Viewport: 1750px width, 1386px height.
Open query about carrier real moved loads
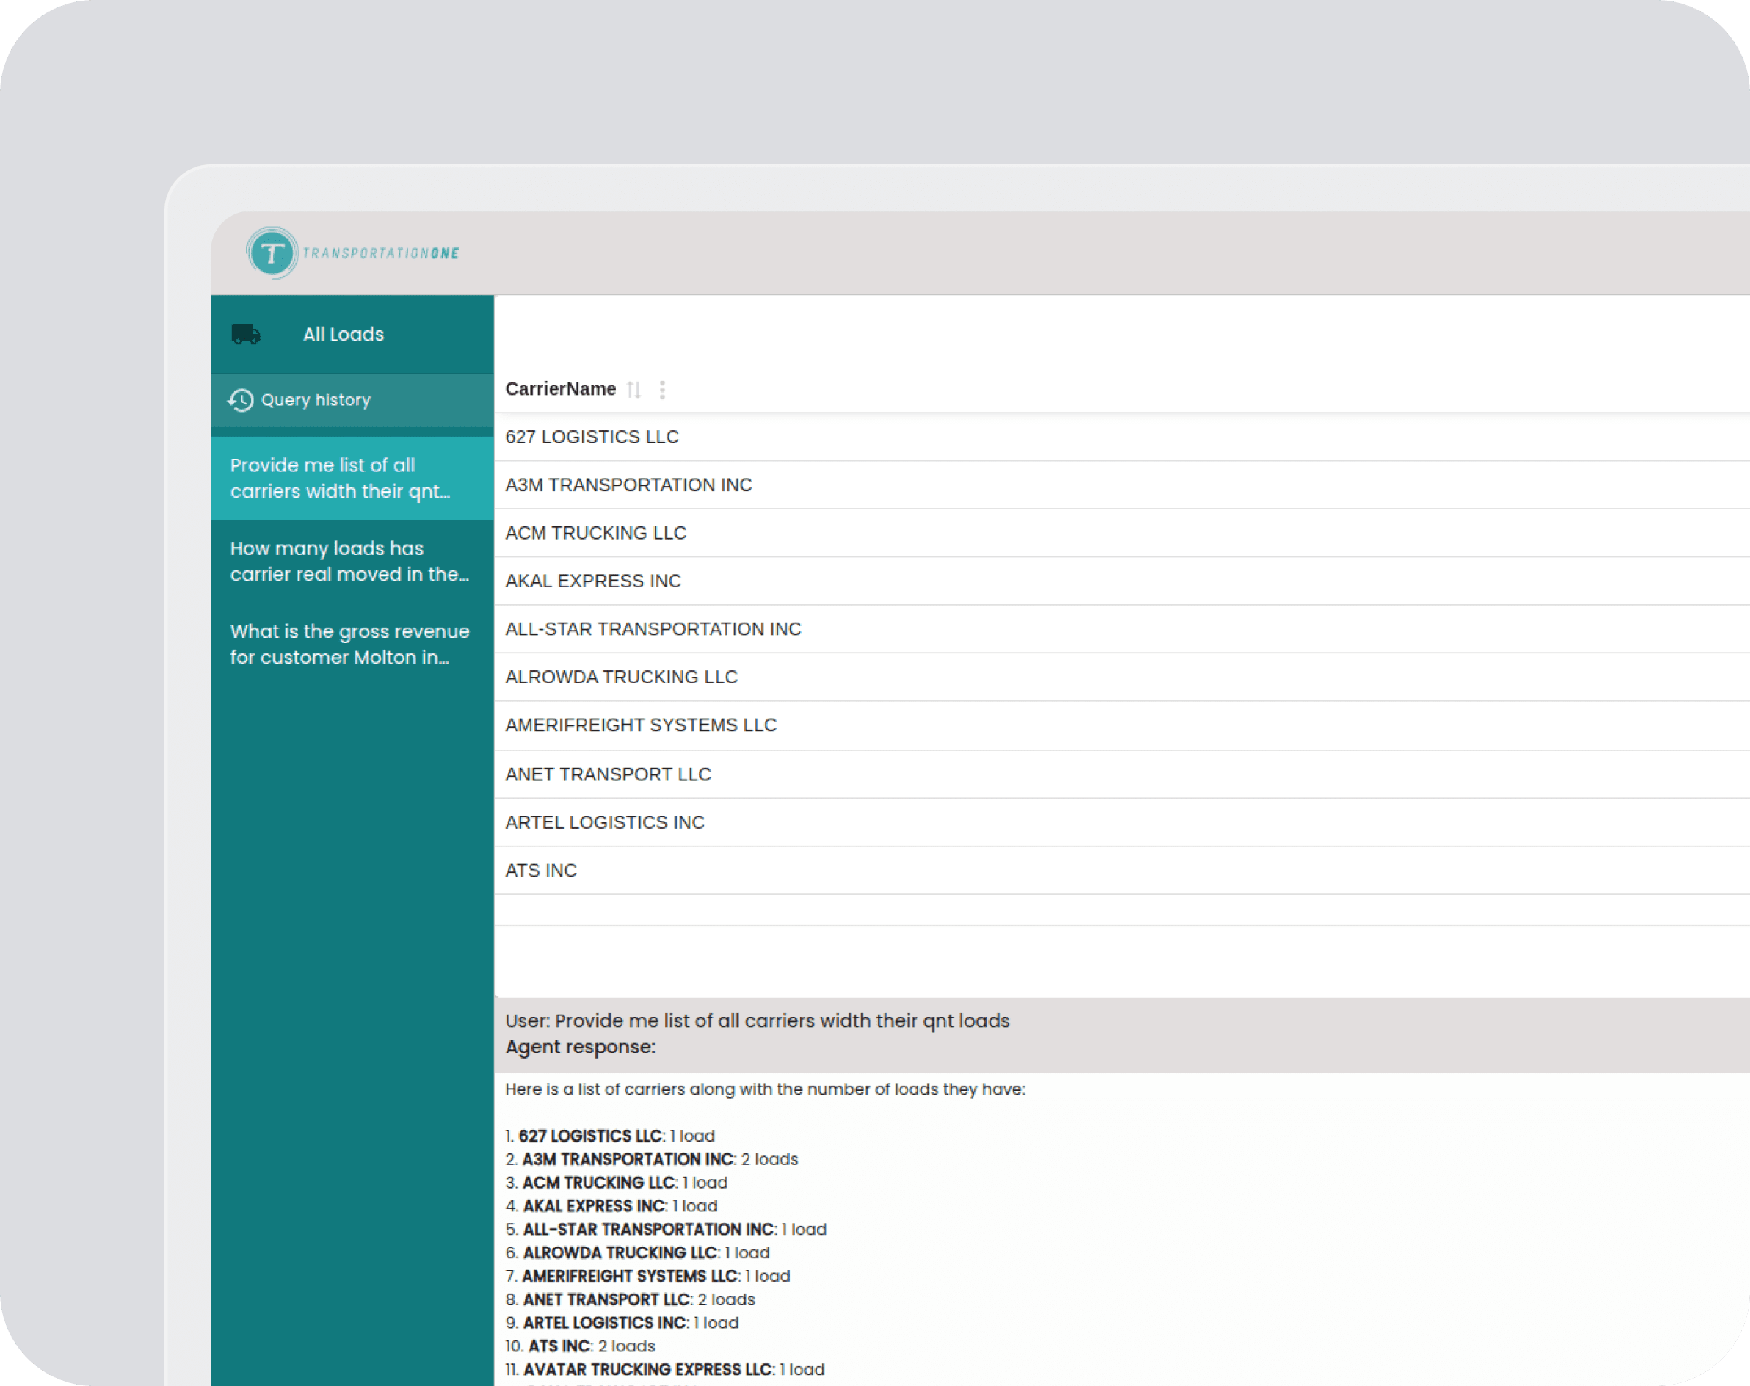[349, 561]
